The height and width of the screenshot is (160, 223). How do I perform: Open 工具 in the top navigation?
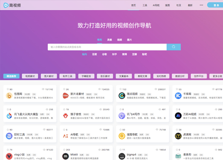pos(145,5)
